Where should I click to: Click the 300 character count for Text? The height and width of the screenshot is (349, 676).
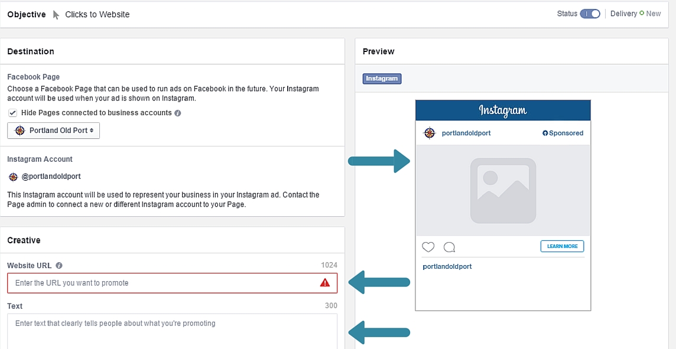pyautogui.click(x=331, y=306)
